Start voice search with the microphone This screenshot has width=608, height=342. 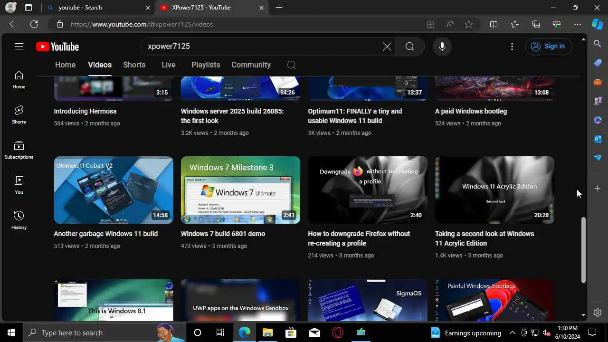point(442,47)
